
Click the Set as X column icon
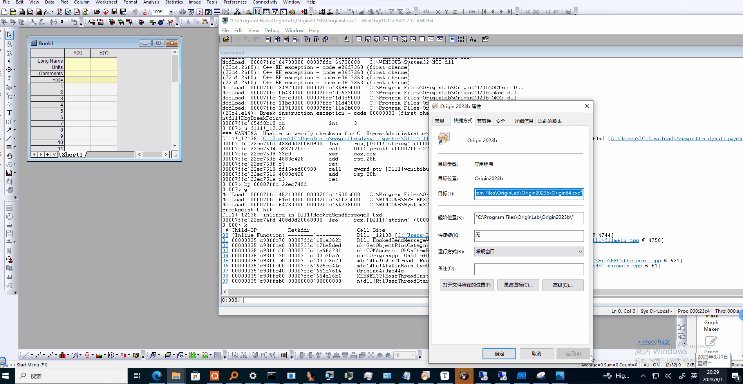pos(438,12)
